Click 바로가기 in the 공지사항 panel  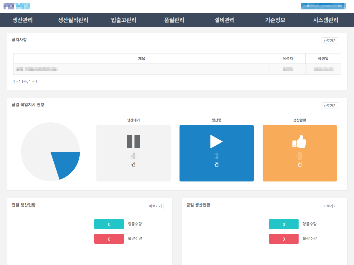pos(330,41)
